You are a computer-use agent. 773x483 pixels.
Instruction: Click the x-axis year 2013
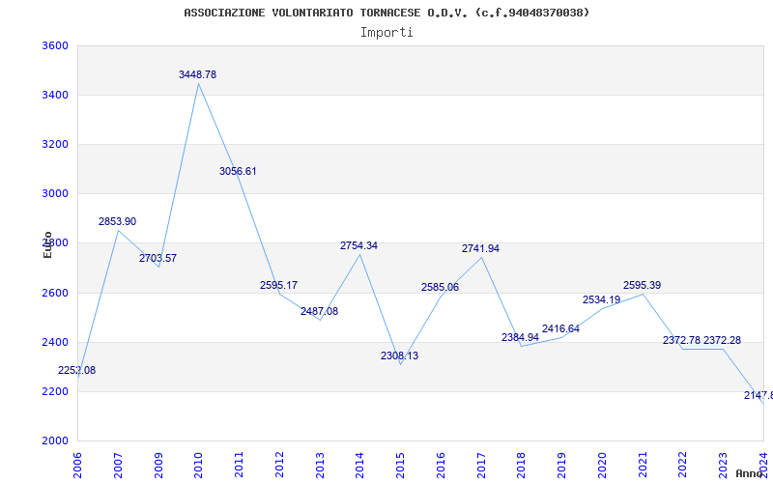[320, 465]
